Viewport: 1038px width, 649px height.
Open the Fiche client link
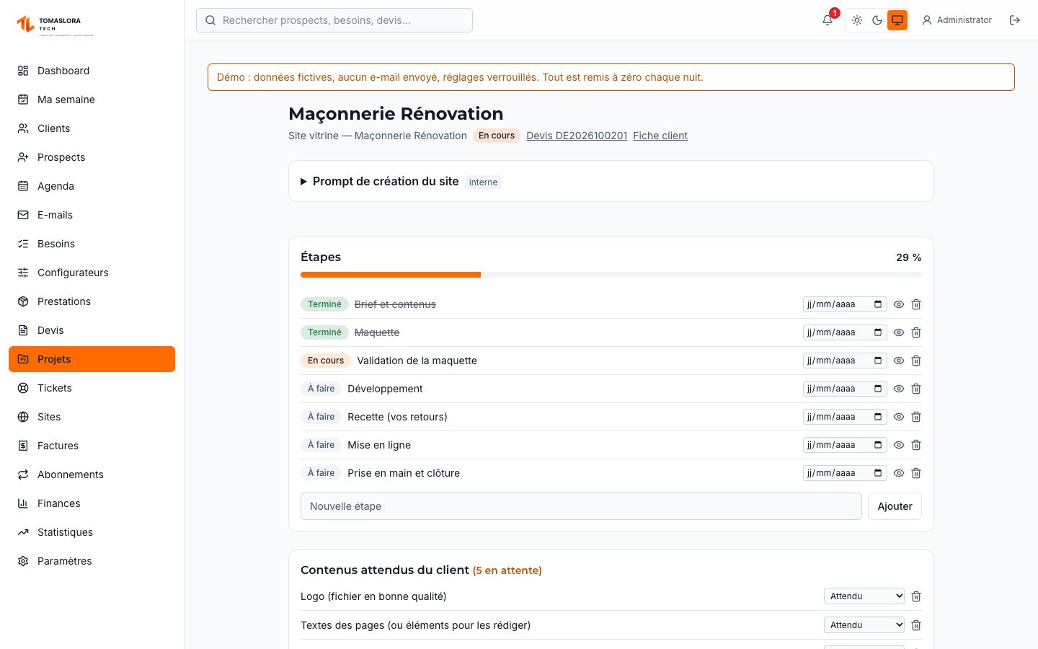click(x=660, y=136)
